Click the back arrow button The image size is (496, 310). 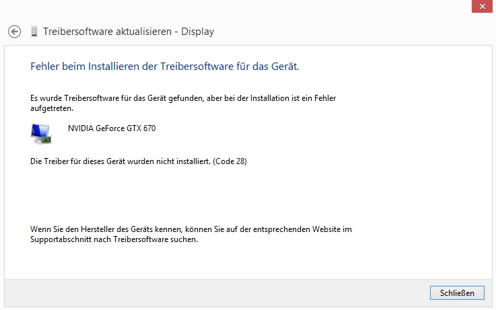point(15,32)
